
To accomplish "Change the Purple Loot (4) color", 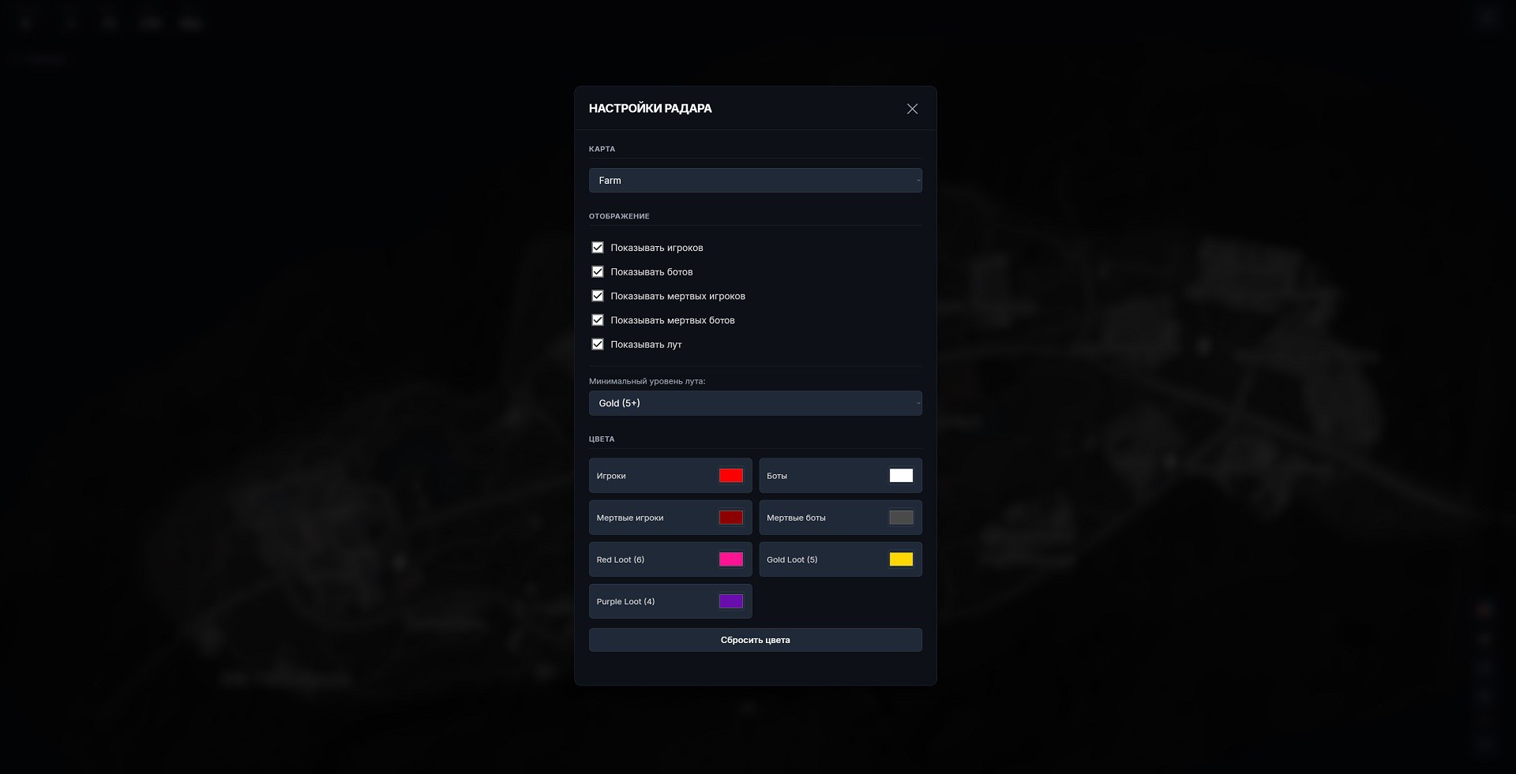I will coord(731,600).
